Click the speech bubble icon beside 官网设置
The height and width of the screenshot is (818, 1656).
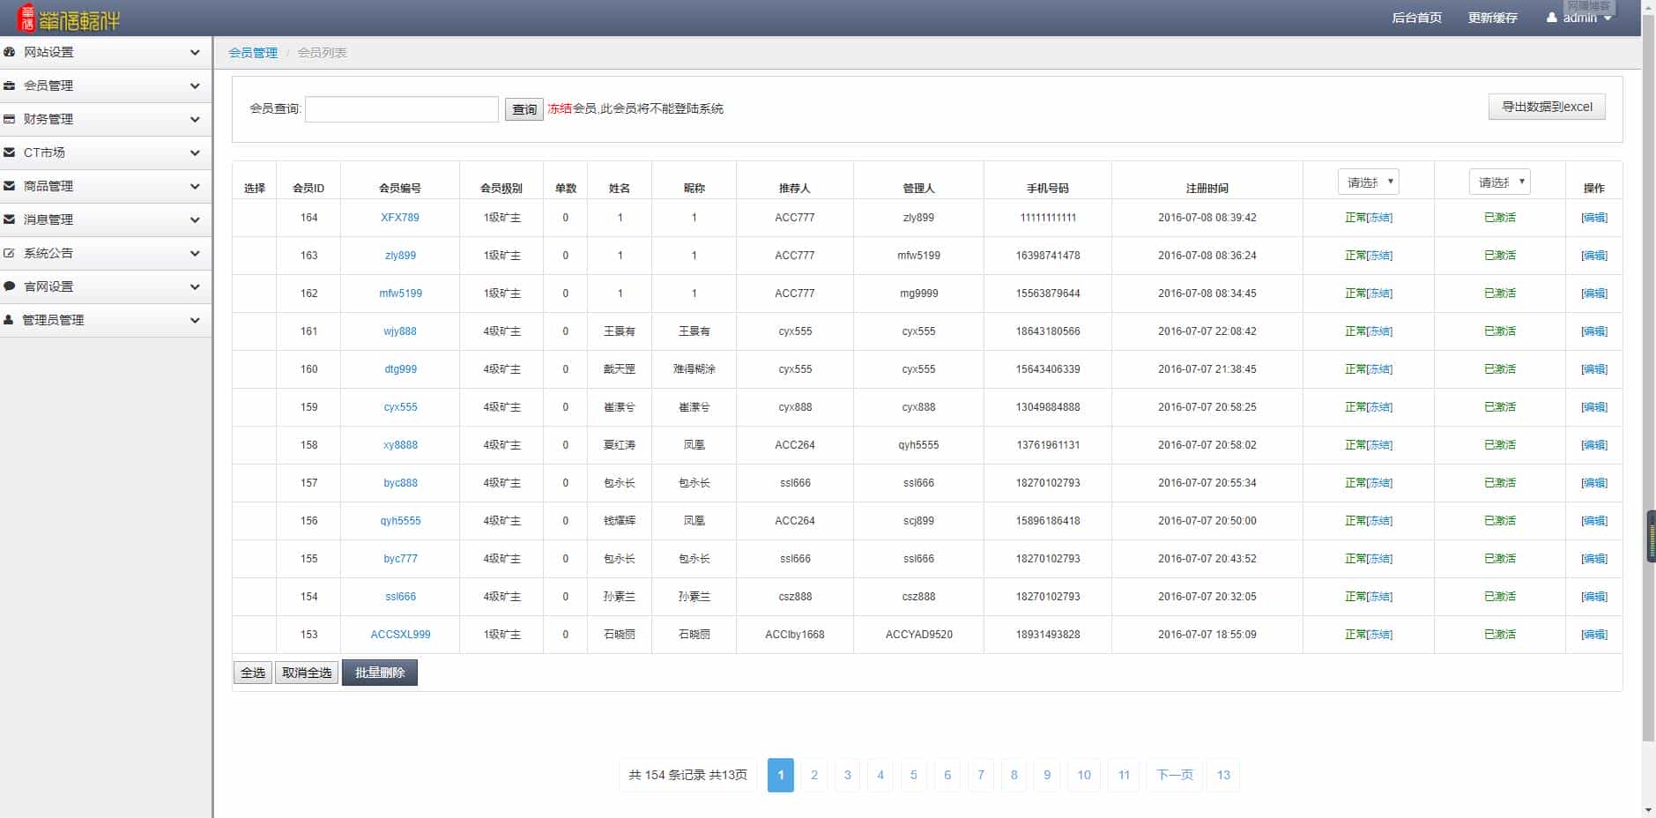pos(10,286)
